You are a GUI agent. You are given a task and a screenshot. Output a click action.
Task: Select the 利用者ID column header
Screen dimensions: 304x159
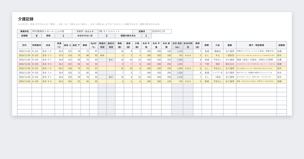coord(37,45)
